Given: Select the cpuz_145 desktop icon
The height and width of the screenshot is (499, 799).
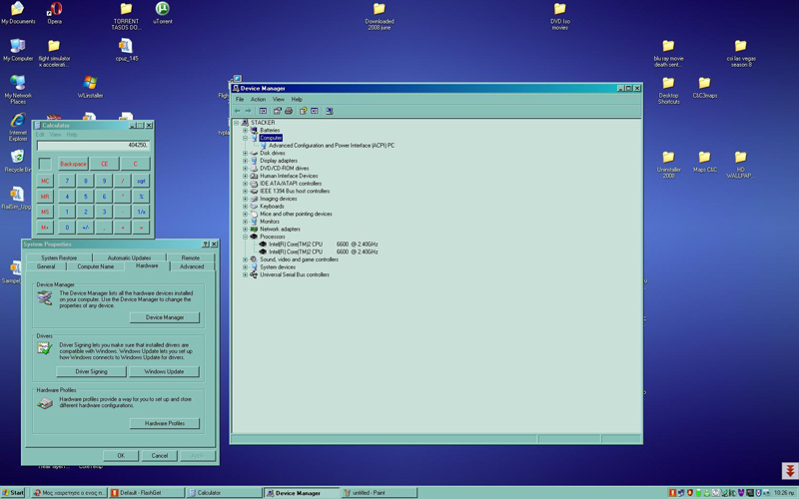Looking at the screenshot, I should point(126,50).
